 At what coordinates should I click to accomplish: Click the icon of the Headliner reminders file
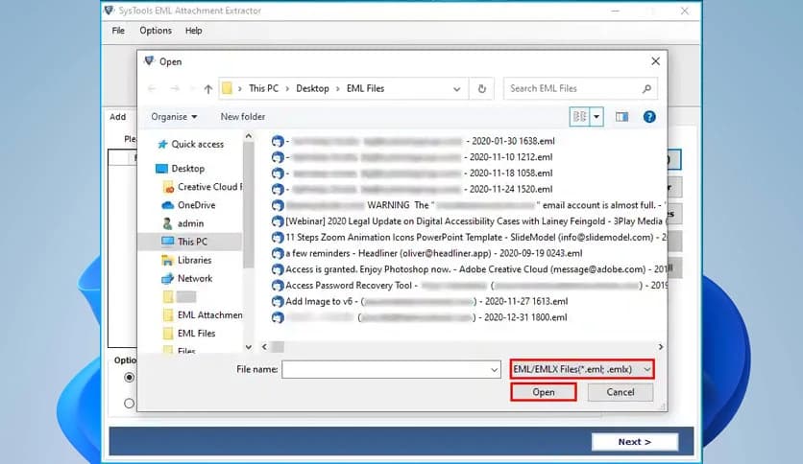[x=277, y=253]
